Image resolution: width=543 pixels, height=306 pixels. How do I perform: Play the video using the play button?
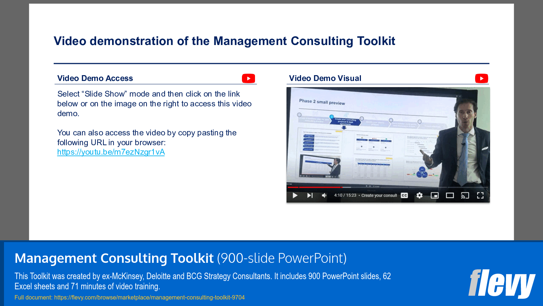(295, 195)
